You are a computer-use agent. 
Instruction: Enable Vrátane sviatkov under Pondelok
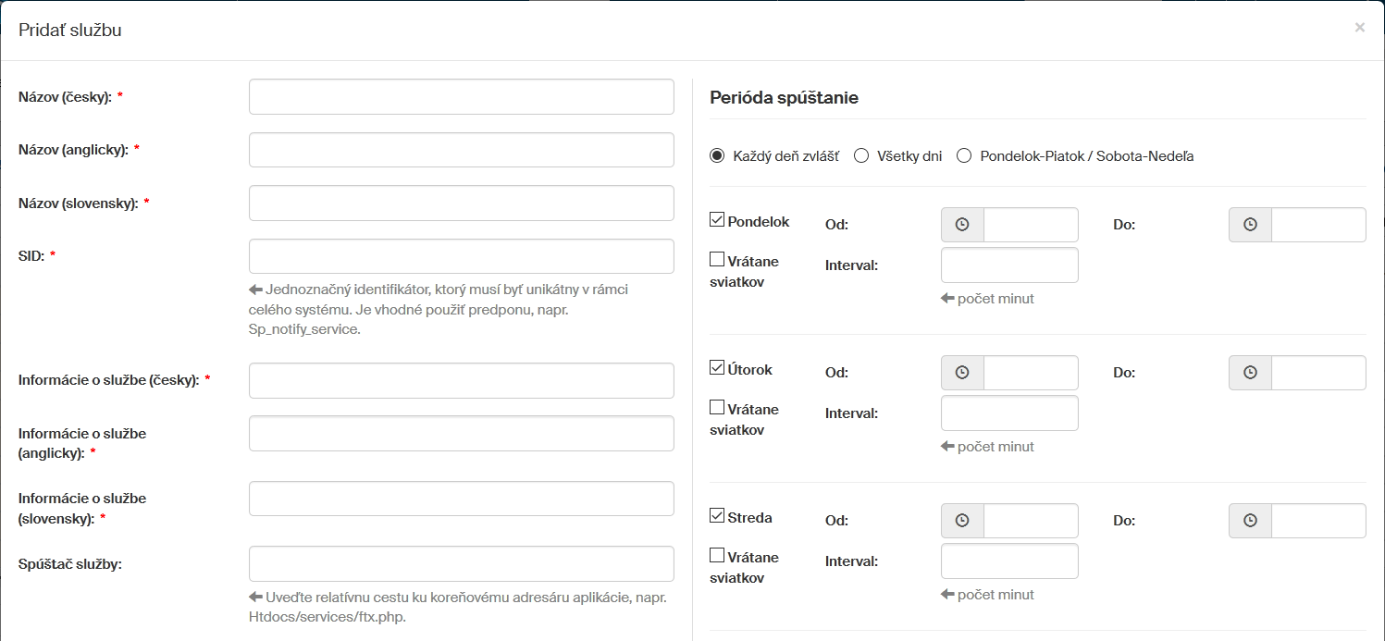717,260
